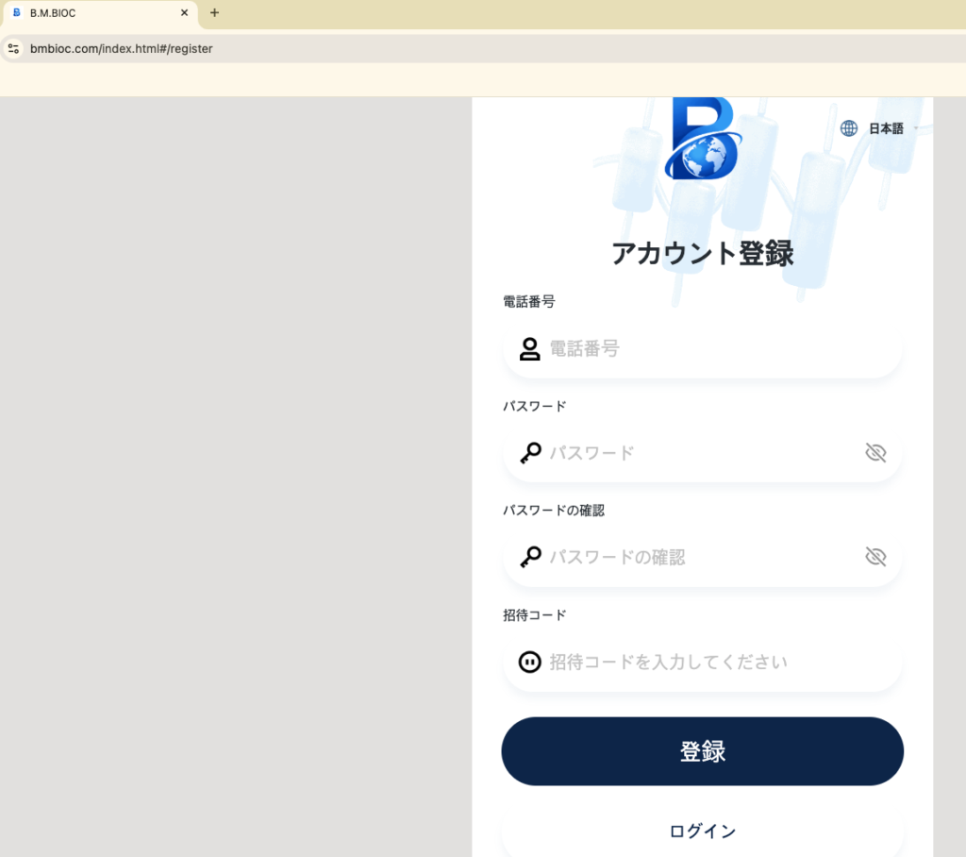Screen dimensions: 966x857
Task: Click the round icon in 招待コード field
Action: (x=530, y=663)
